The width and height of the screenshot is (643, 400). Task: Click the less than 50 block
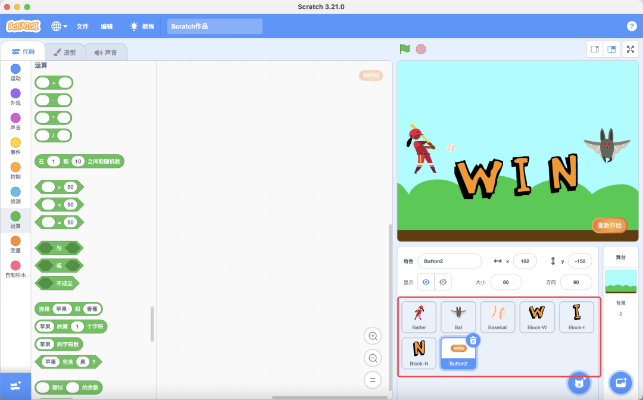tap(60, 205)
